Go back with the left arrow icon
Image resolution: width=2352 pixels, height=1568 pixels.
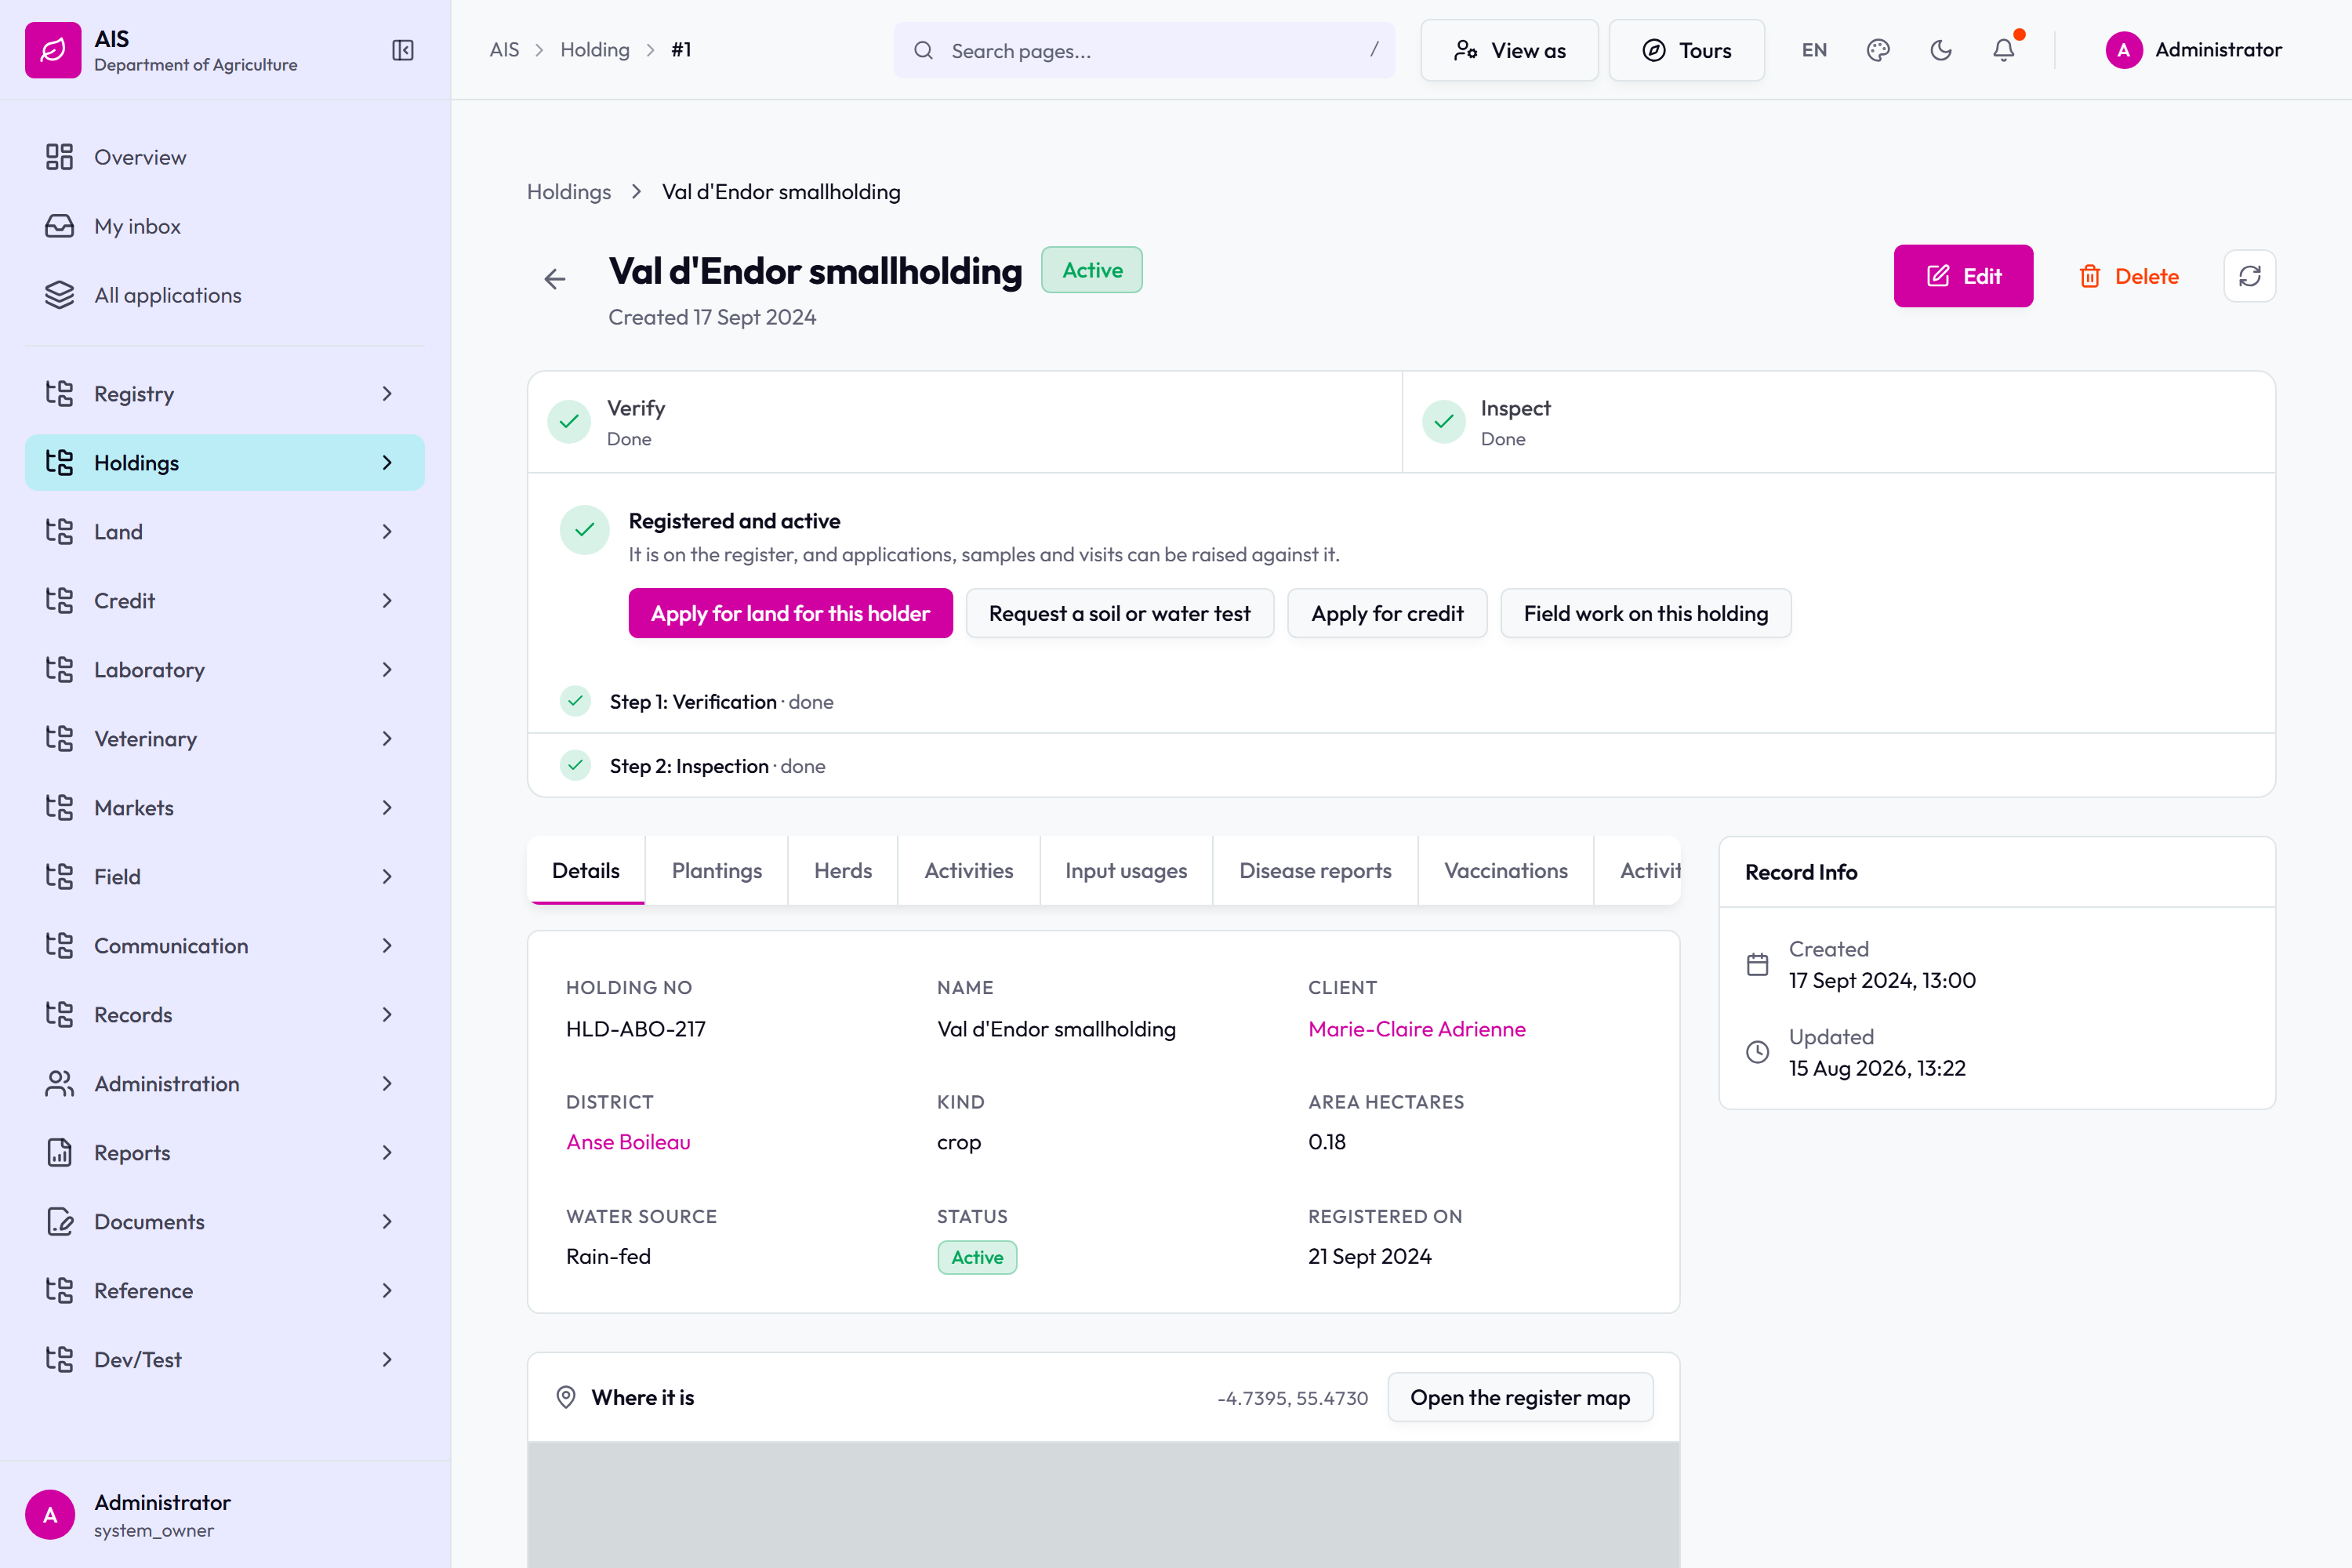pyautogui.click(x=555, y=279)
